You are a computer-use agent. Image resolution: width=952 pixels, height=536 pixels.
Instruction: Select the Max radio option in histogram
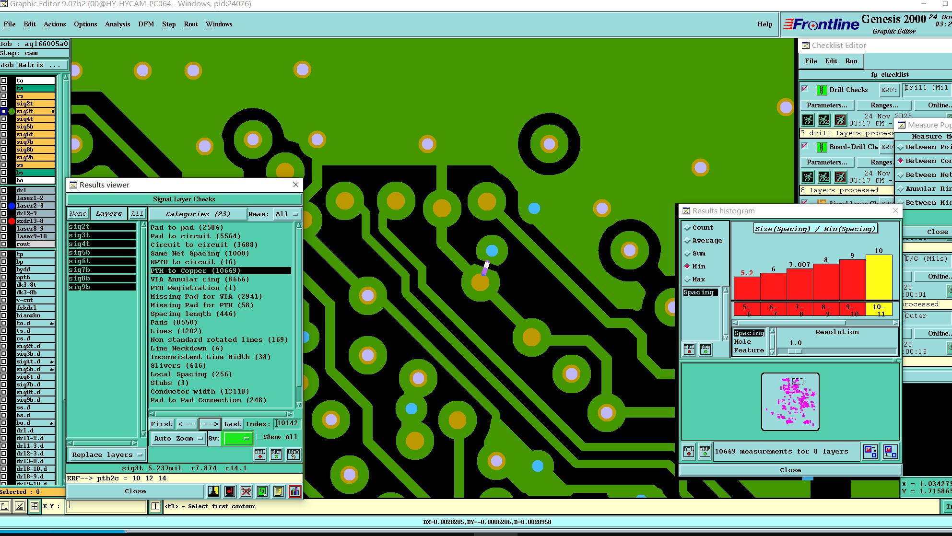click(x=687, y=280)
